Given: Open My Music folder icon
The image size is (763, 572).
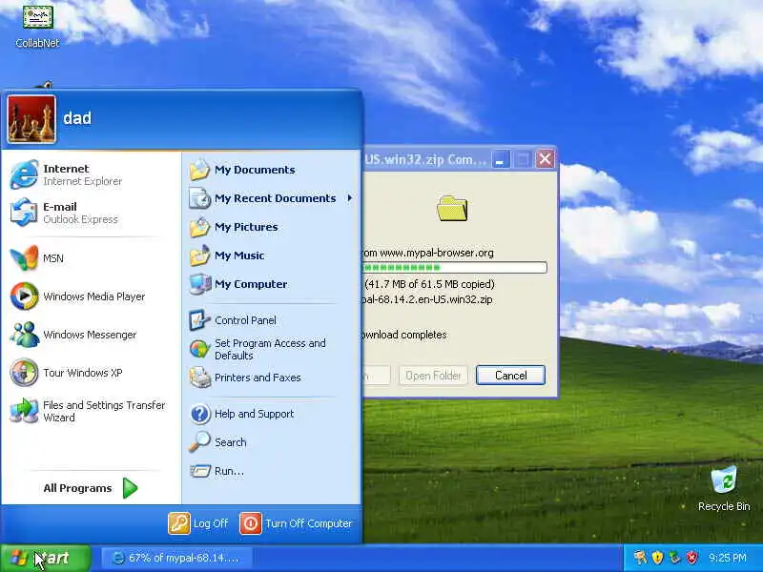Looking at the screenshot, I should [199, 255].
